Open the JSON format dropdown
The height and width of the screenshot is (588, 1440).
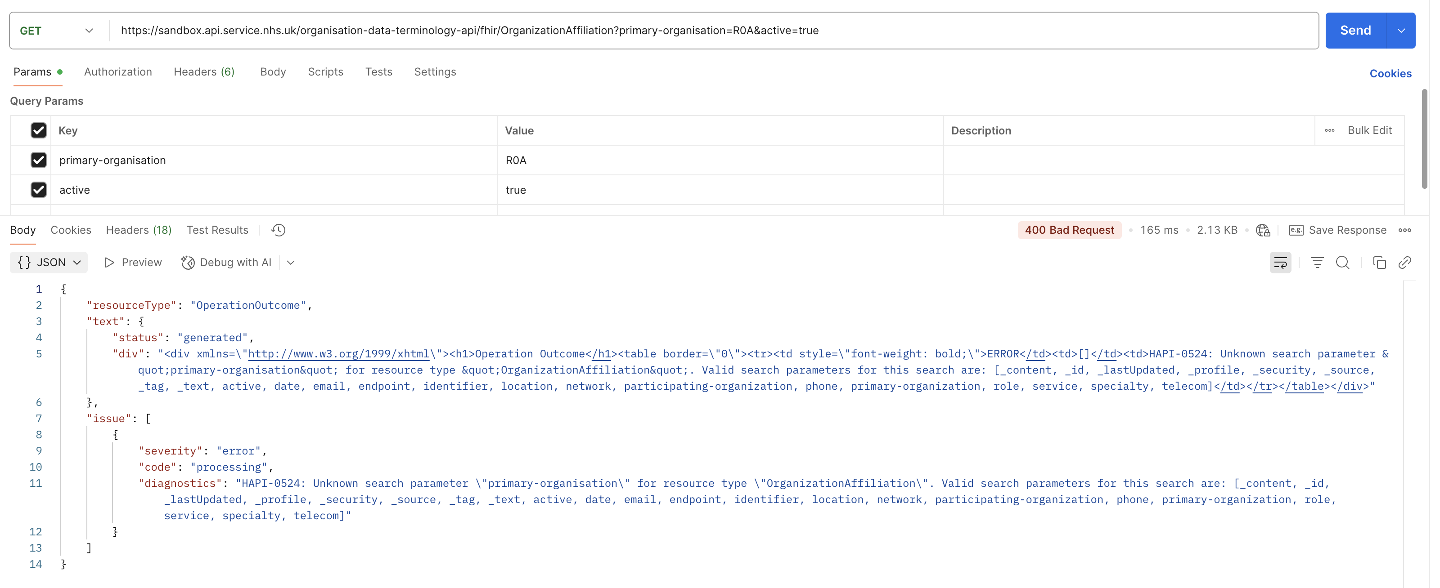pyautogui.click(x=49, y=263)
